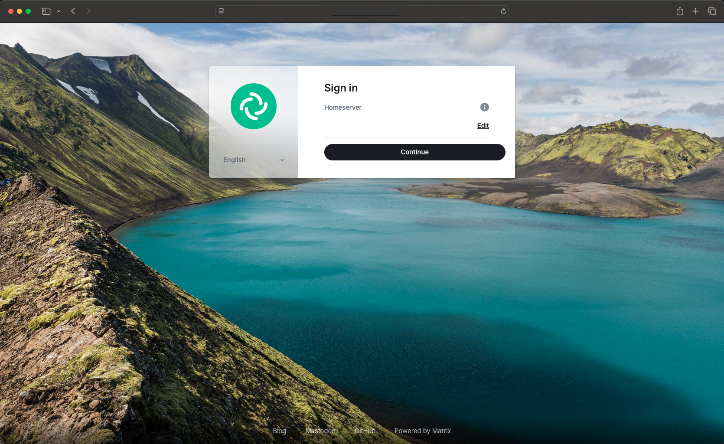Open the Mastodon footer link

pyautogui.click(x=320, y=431)
